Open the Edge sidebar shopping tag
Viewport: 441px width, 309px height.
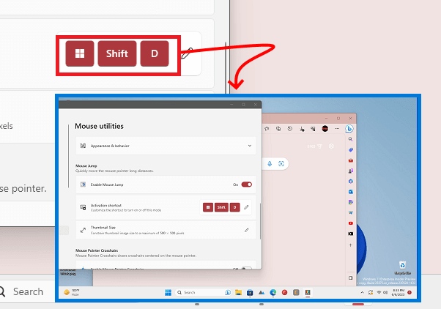(350, 150)
